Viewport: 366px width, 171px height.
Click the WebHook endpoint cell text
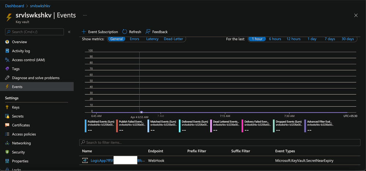(x=156, y=161)
